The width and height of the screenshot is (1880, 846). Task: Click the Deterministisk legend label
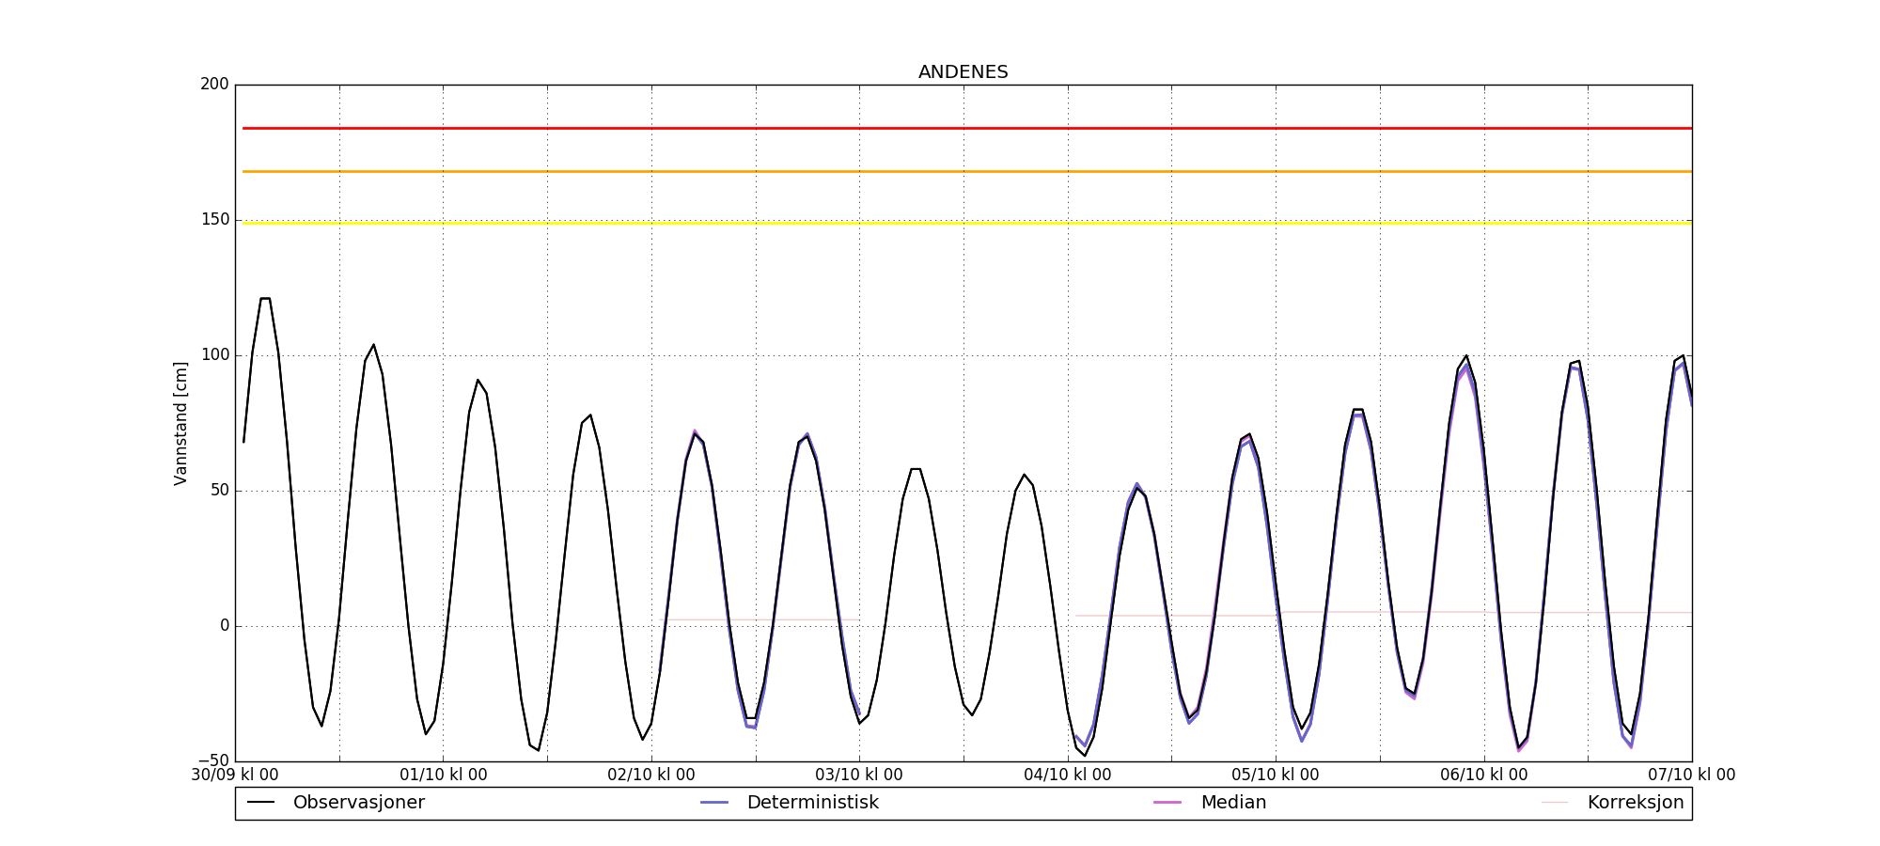coord(812,803)
